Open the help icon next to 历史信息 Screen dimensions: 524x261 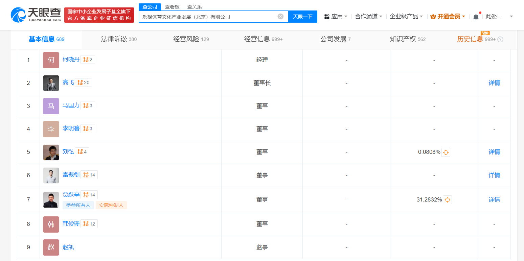click(500, 39)
